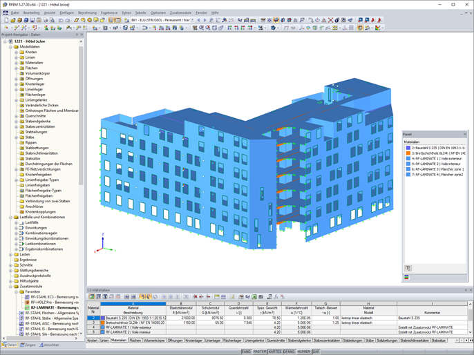The image size is (474, 355).
Task: Toggle HLINIEN guidelines in status bar
Action: pos(304,352)
